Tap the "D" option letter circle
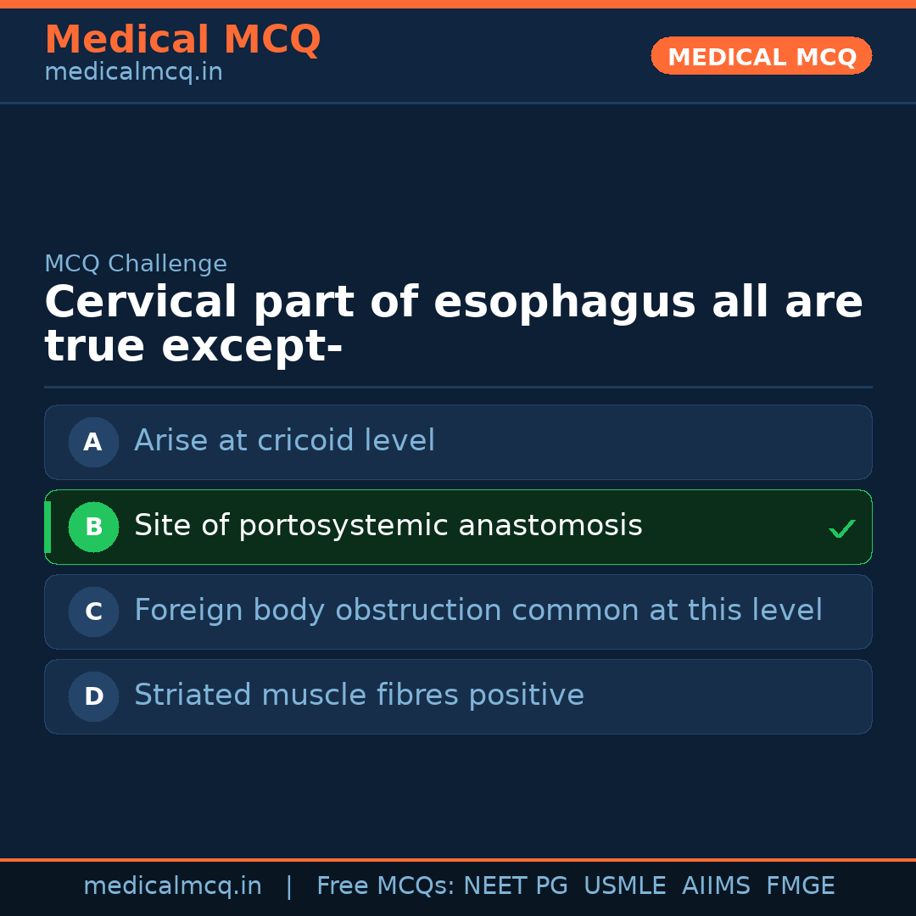Screen dimensions: 916x916 (x=93, y=696)
